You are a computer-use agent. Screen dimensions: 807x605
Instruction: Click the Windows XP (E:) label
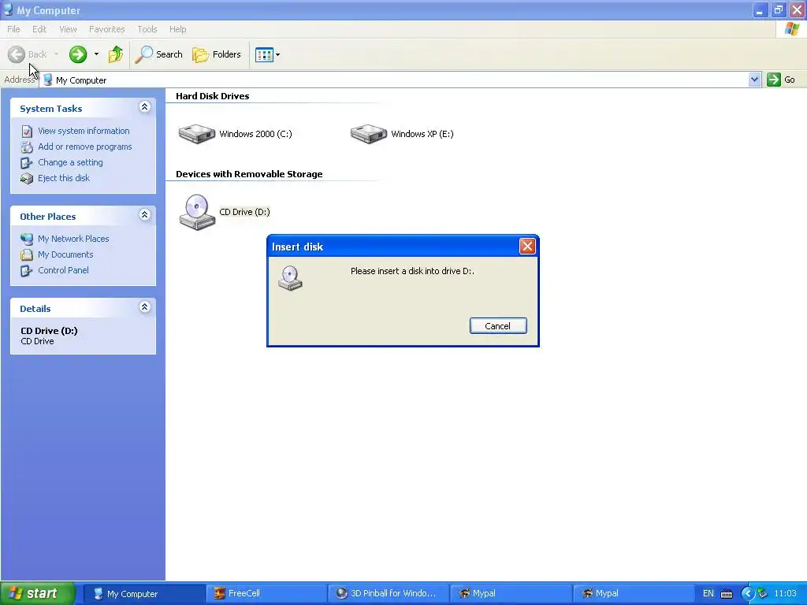[422, 134]
